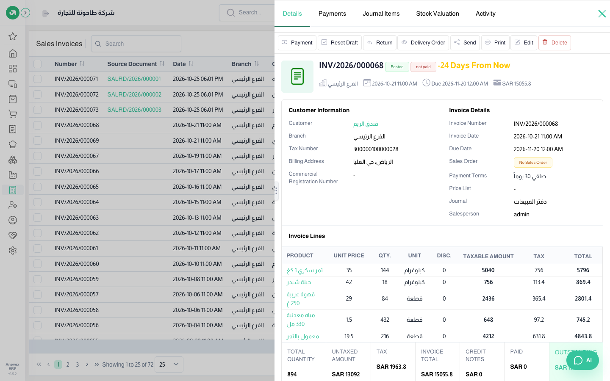This screenshot has width=610, height=381.
Task: Click the Reset Draft button
Action: 340,43
